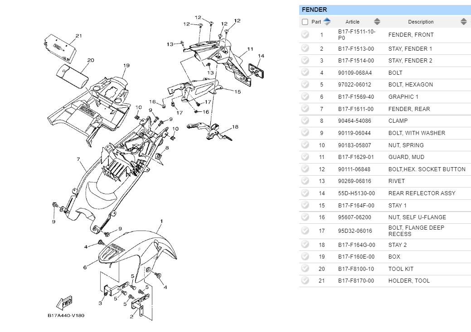Toggle check circle for BOX row

coord(305,256)
